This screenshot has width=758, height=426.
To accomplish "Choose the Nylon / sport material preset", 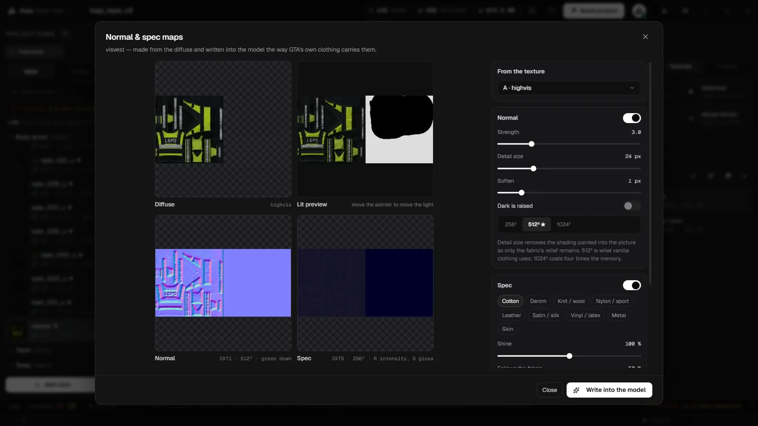I will tap(613, 301).
